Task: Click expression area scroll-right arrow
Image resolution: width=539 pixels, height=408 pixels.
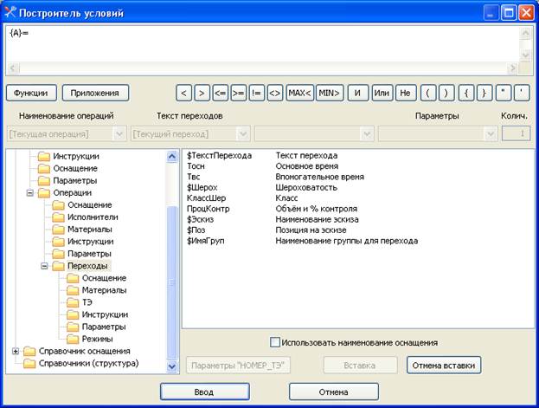Action: (x=513, y=68)
